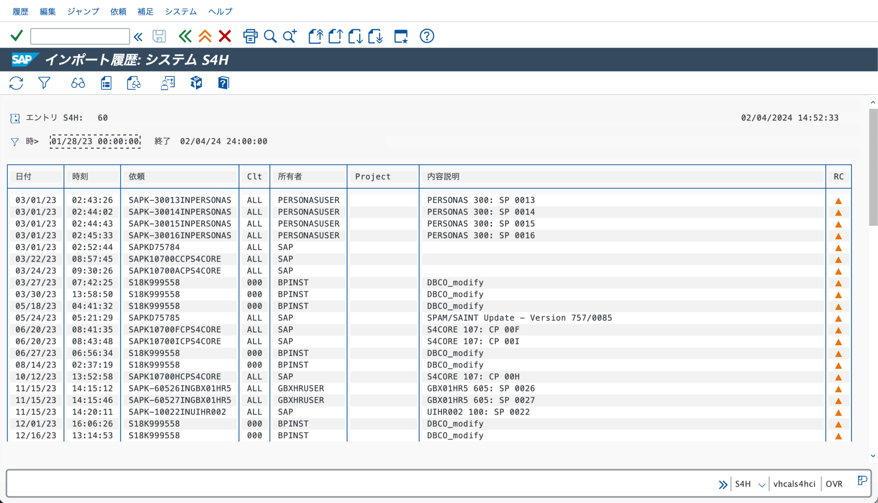Click request SAPKD75785 in the list
Screen dimensions: 878x503
154,318
